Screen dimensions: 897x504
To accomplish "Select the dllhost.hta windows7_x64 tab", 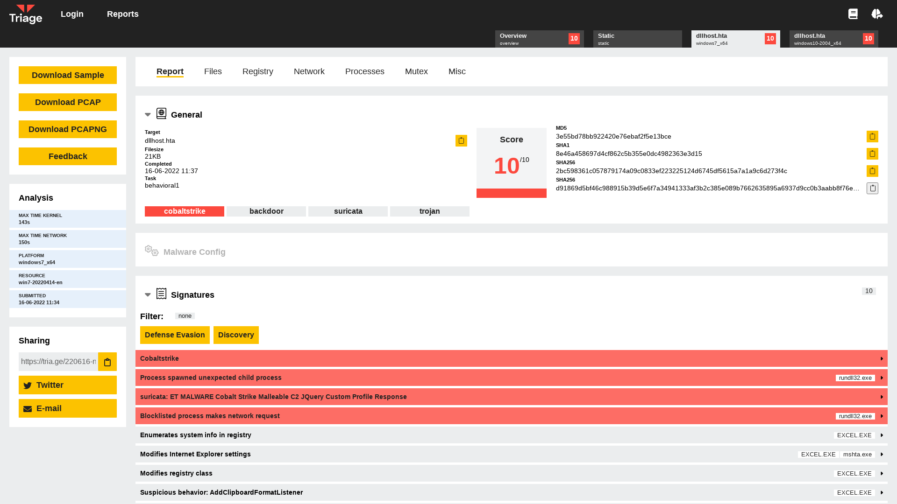I will point(736,39).
